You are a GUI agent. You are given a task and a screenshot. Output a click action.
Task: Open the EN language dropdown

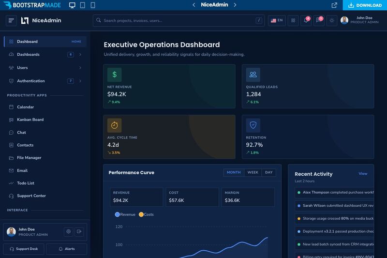[x=277, y=20]
